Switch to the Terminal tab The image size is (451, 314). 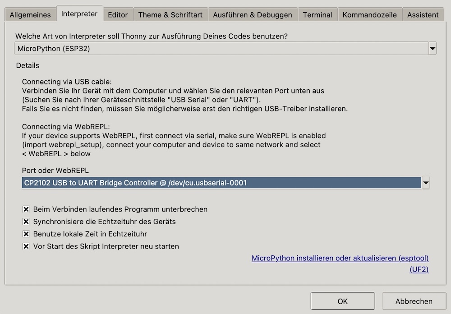317,15
